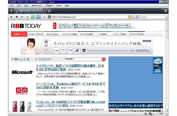Open the モバイルBiz navigation tab
Image resolution: width=177 pixels, height=116 pixels.
53,34
